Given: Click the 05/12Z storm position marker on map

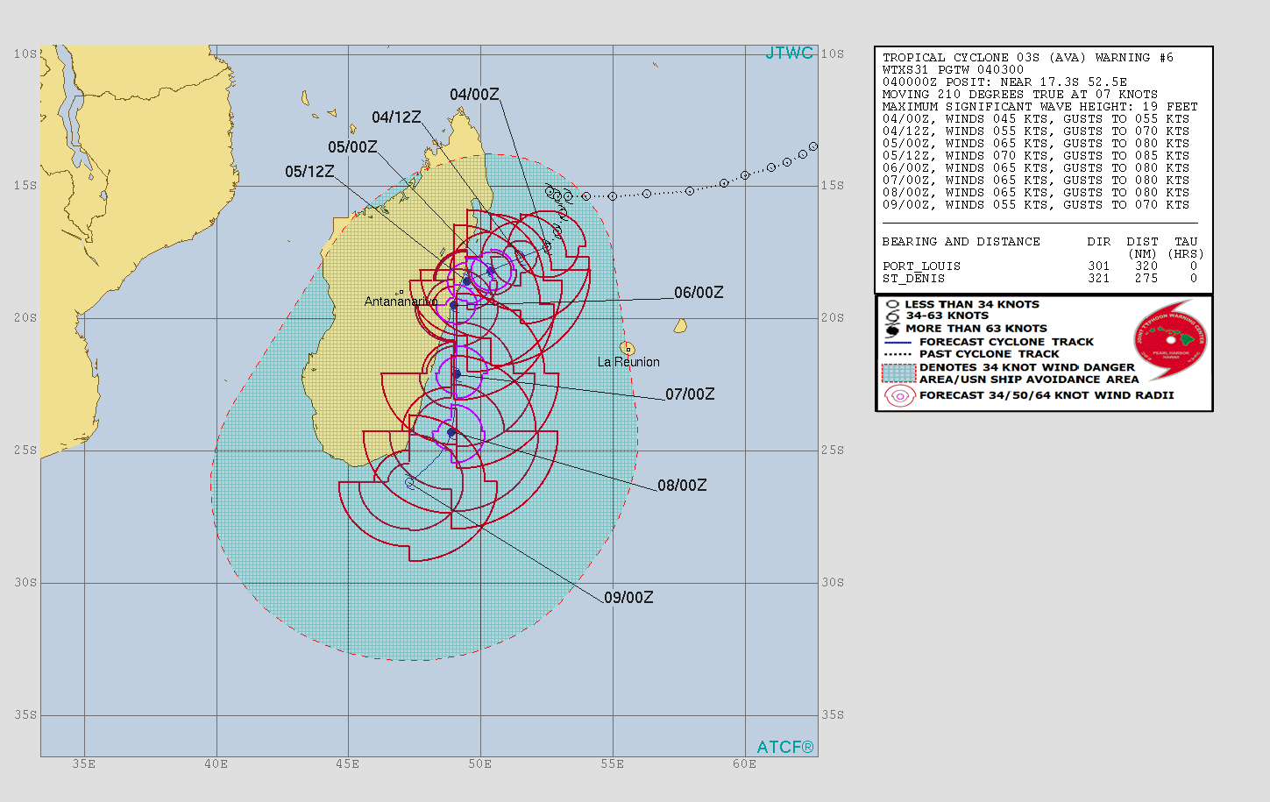Looking at the screenshot, I should tap(467, 280).
